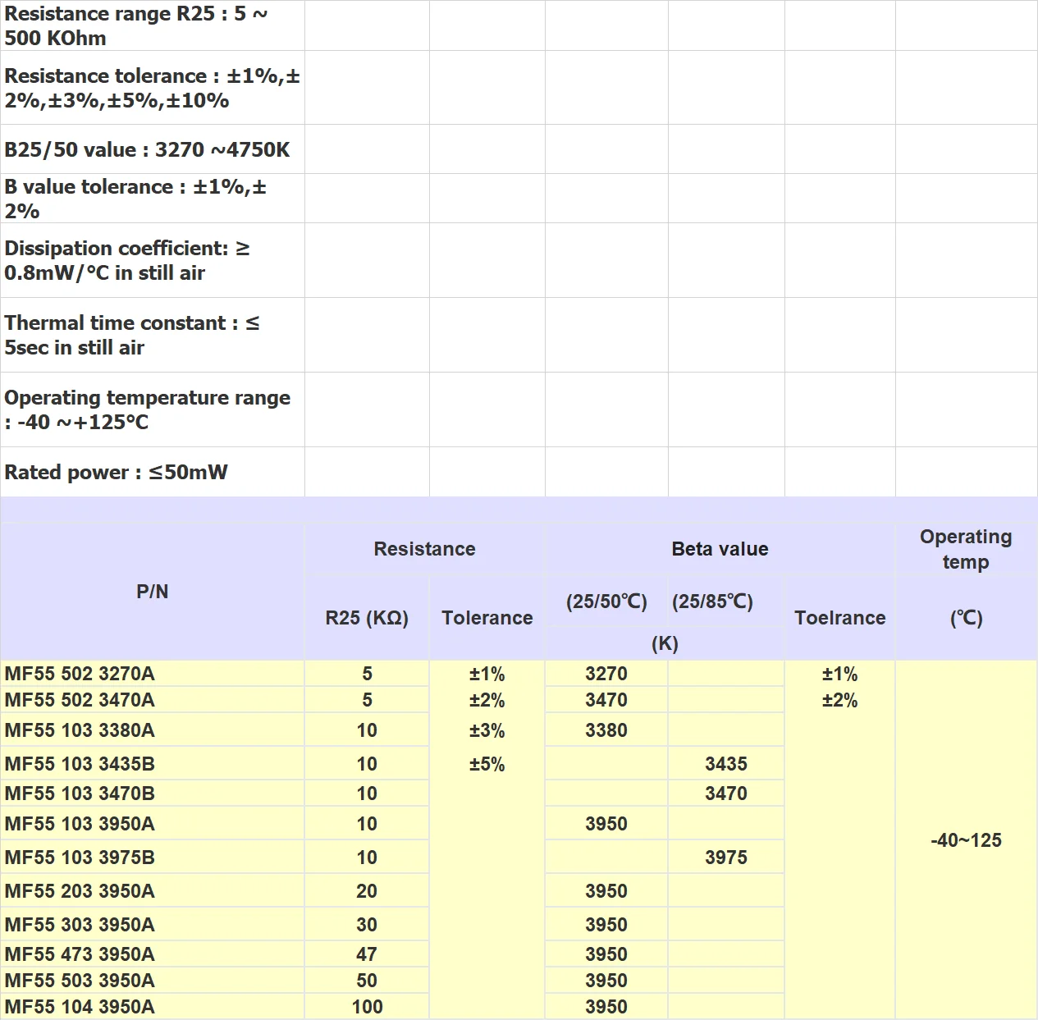Viewport: 1038px width, 1020px height.
Task: Click the beta value '3380'
Action: click(x=606, y=730)
